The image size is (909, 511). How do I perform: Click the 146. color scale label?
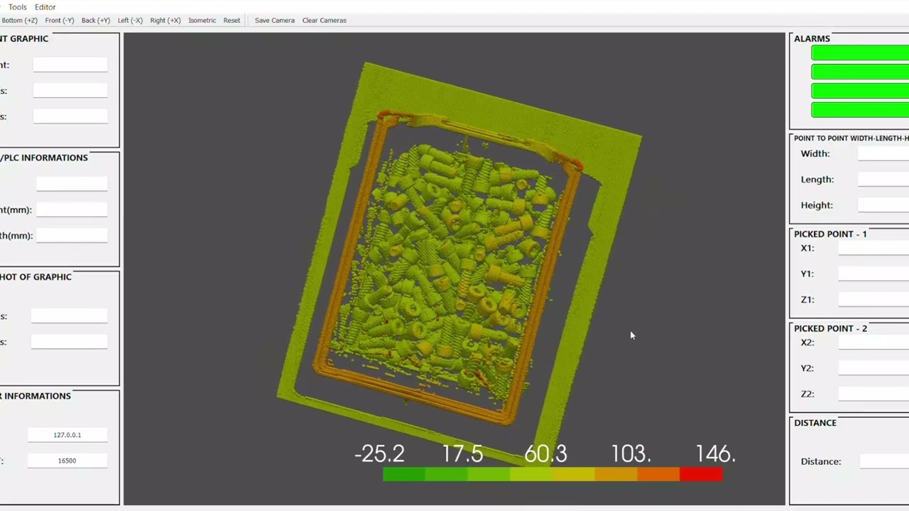[x=715, y=454]
